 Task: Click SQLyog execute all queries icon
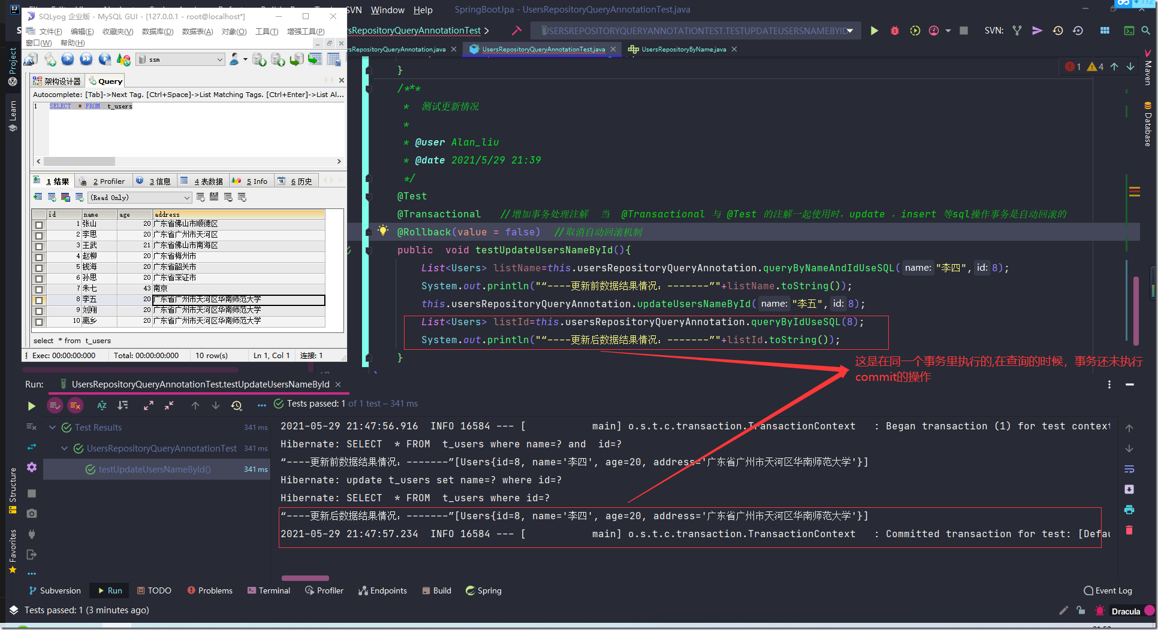(x=86, y=59)
